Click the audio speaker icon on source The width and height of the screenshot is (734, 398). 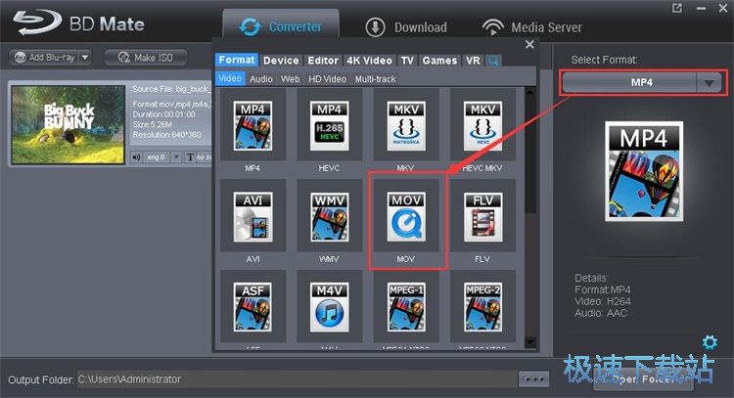(x=136, y=157)
